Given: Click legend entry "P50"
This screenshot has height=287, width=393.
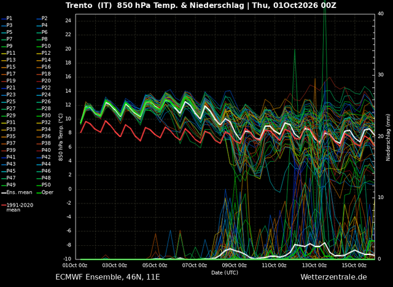Looking at the screenshot, I should point(44,185).
